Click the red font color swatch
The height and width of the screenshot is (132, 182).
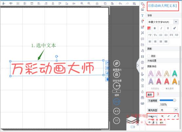149,28
